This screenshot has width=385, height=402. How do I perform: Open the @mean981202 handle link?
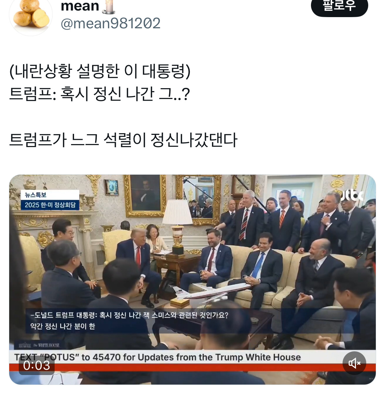[111, 23]
